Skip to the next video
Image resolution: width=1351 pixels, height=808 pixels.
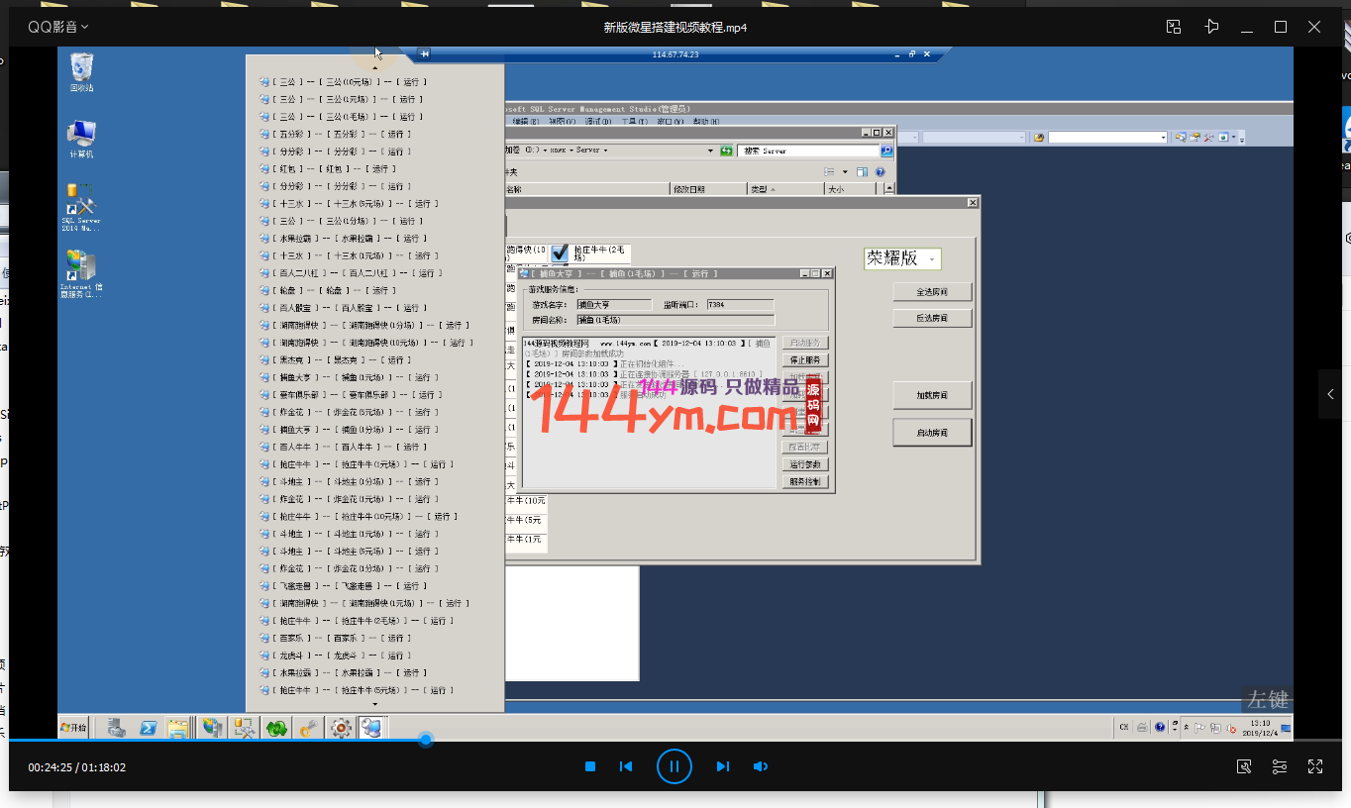722,766
